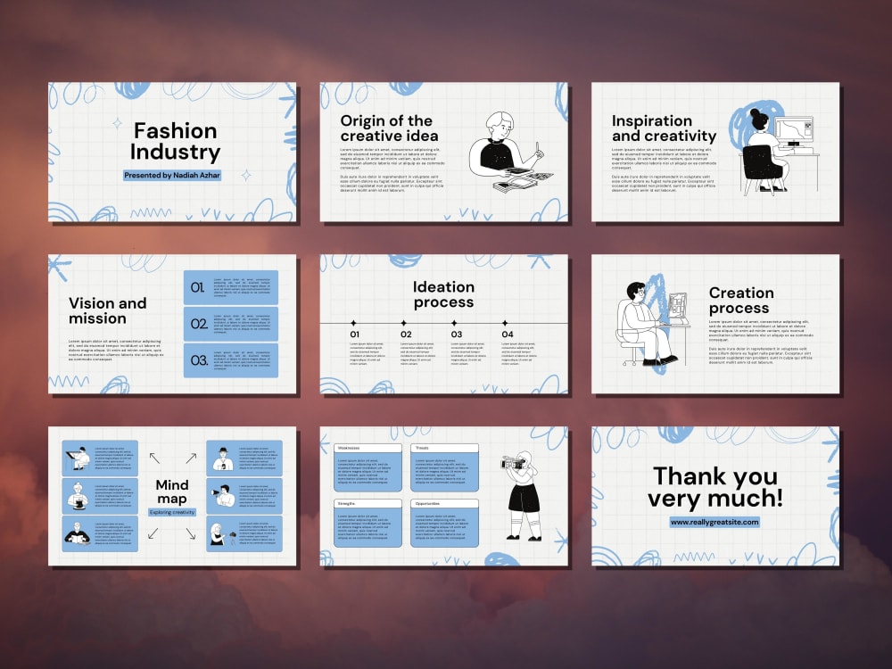Select the 'Exploring creativity' blue label

[x=172, y=513]
